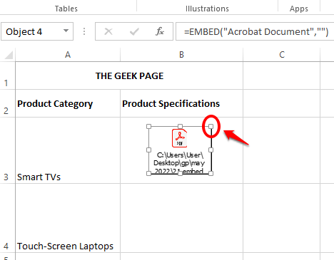Image resolution: width=334 pixels, height=260 pixels.
Task: Select column B header
Action: pos(181,55)
